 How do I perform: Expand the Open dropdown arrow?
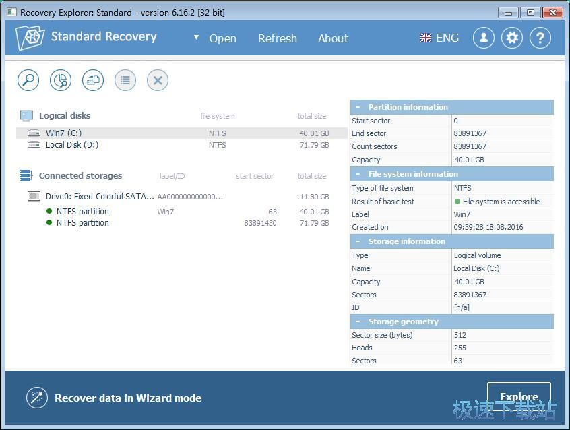(196, 38)
